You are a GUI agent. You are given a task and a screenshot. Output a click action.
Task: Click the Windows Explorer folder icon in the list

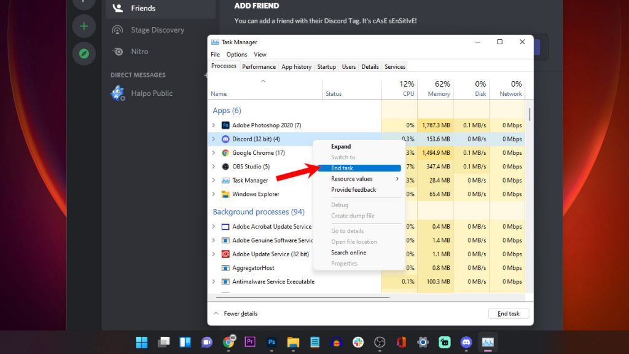[225, 194]
